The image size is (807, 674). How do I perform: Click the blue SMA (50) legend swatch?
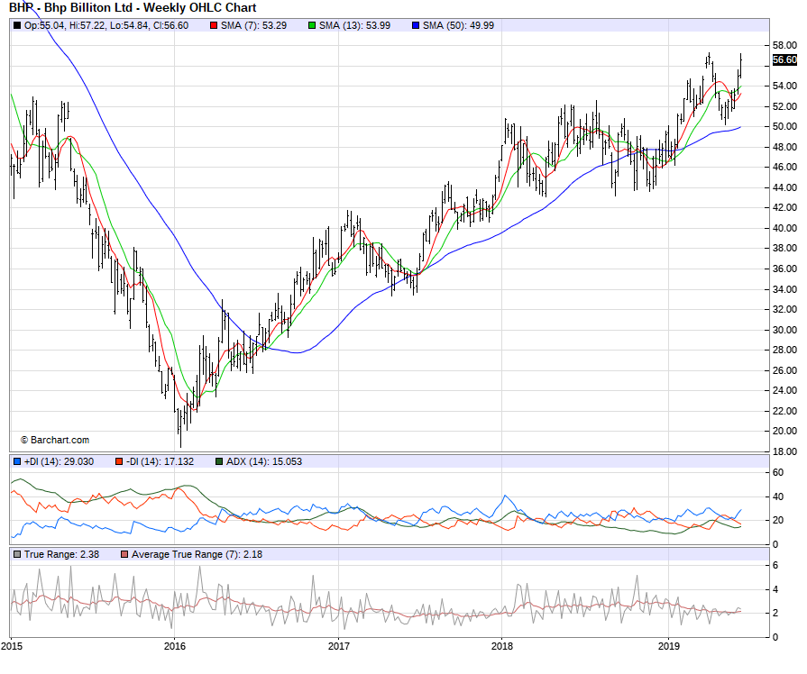(x=416, y=25)
